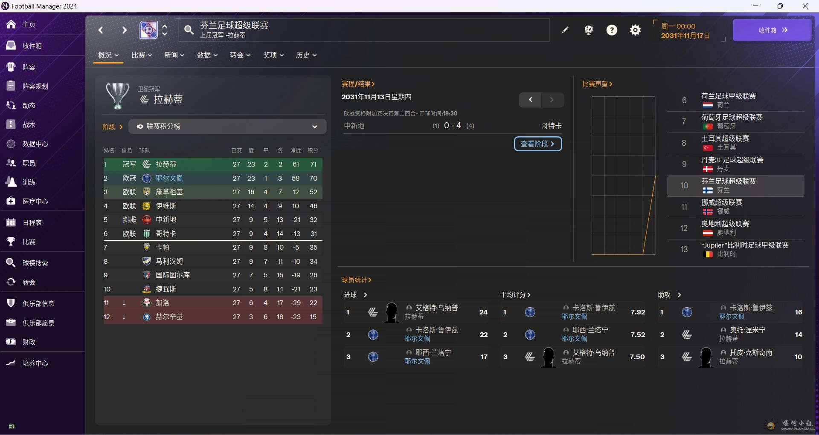Open 战术 tactics in sidebar
The height and width of the screenshot is (435, 819).
pyautogui.click(x=29, y=124)
